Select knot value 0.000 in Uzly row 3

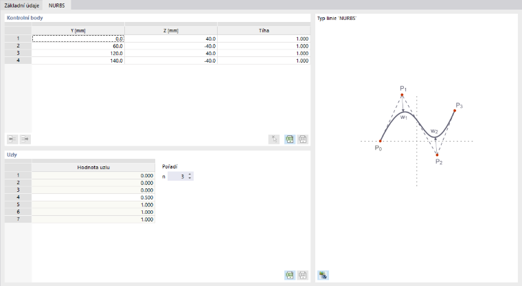(x=93, y=190)
